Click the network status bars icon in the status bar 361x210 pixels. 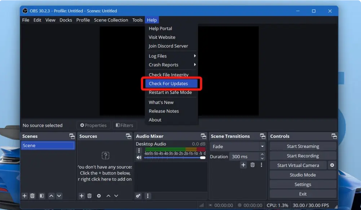[x=202, y=205]
